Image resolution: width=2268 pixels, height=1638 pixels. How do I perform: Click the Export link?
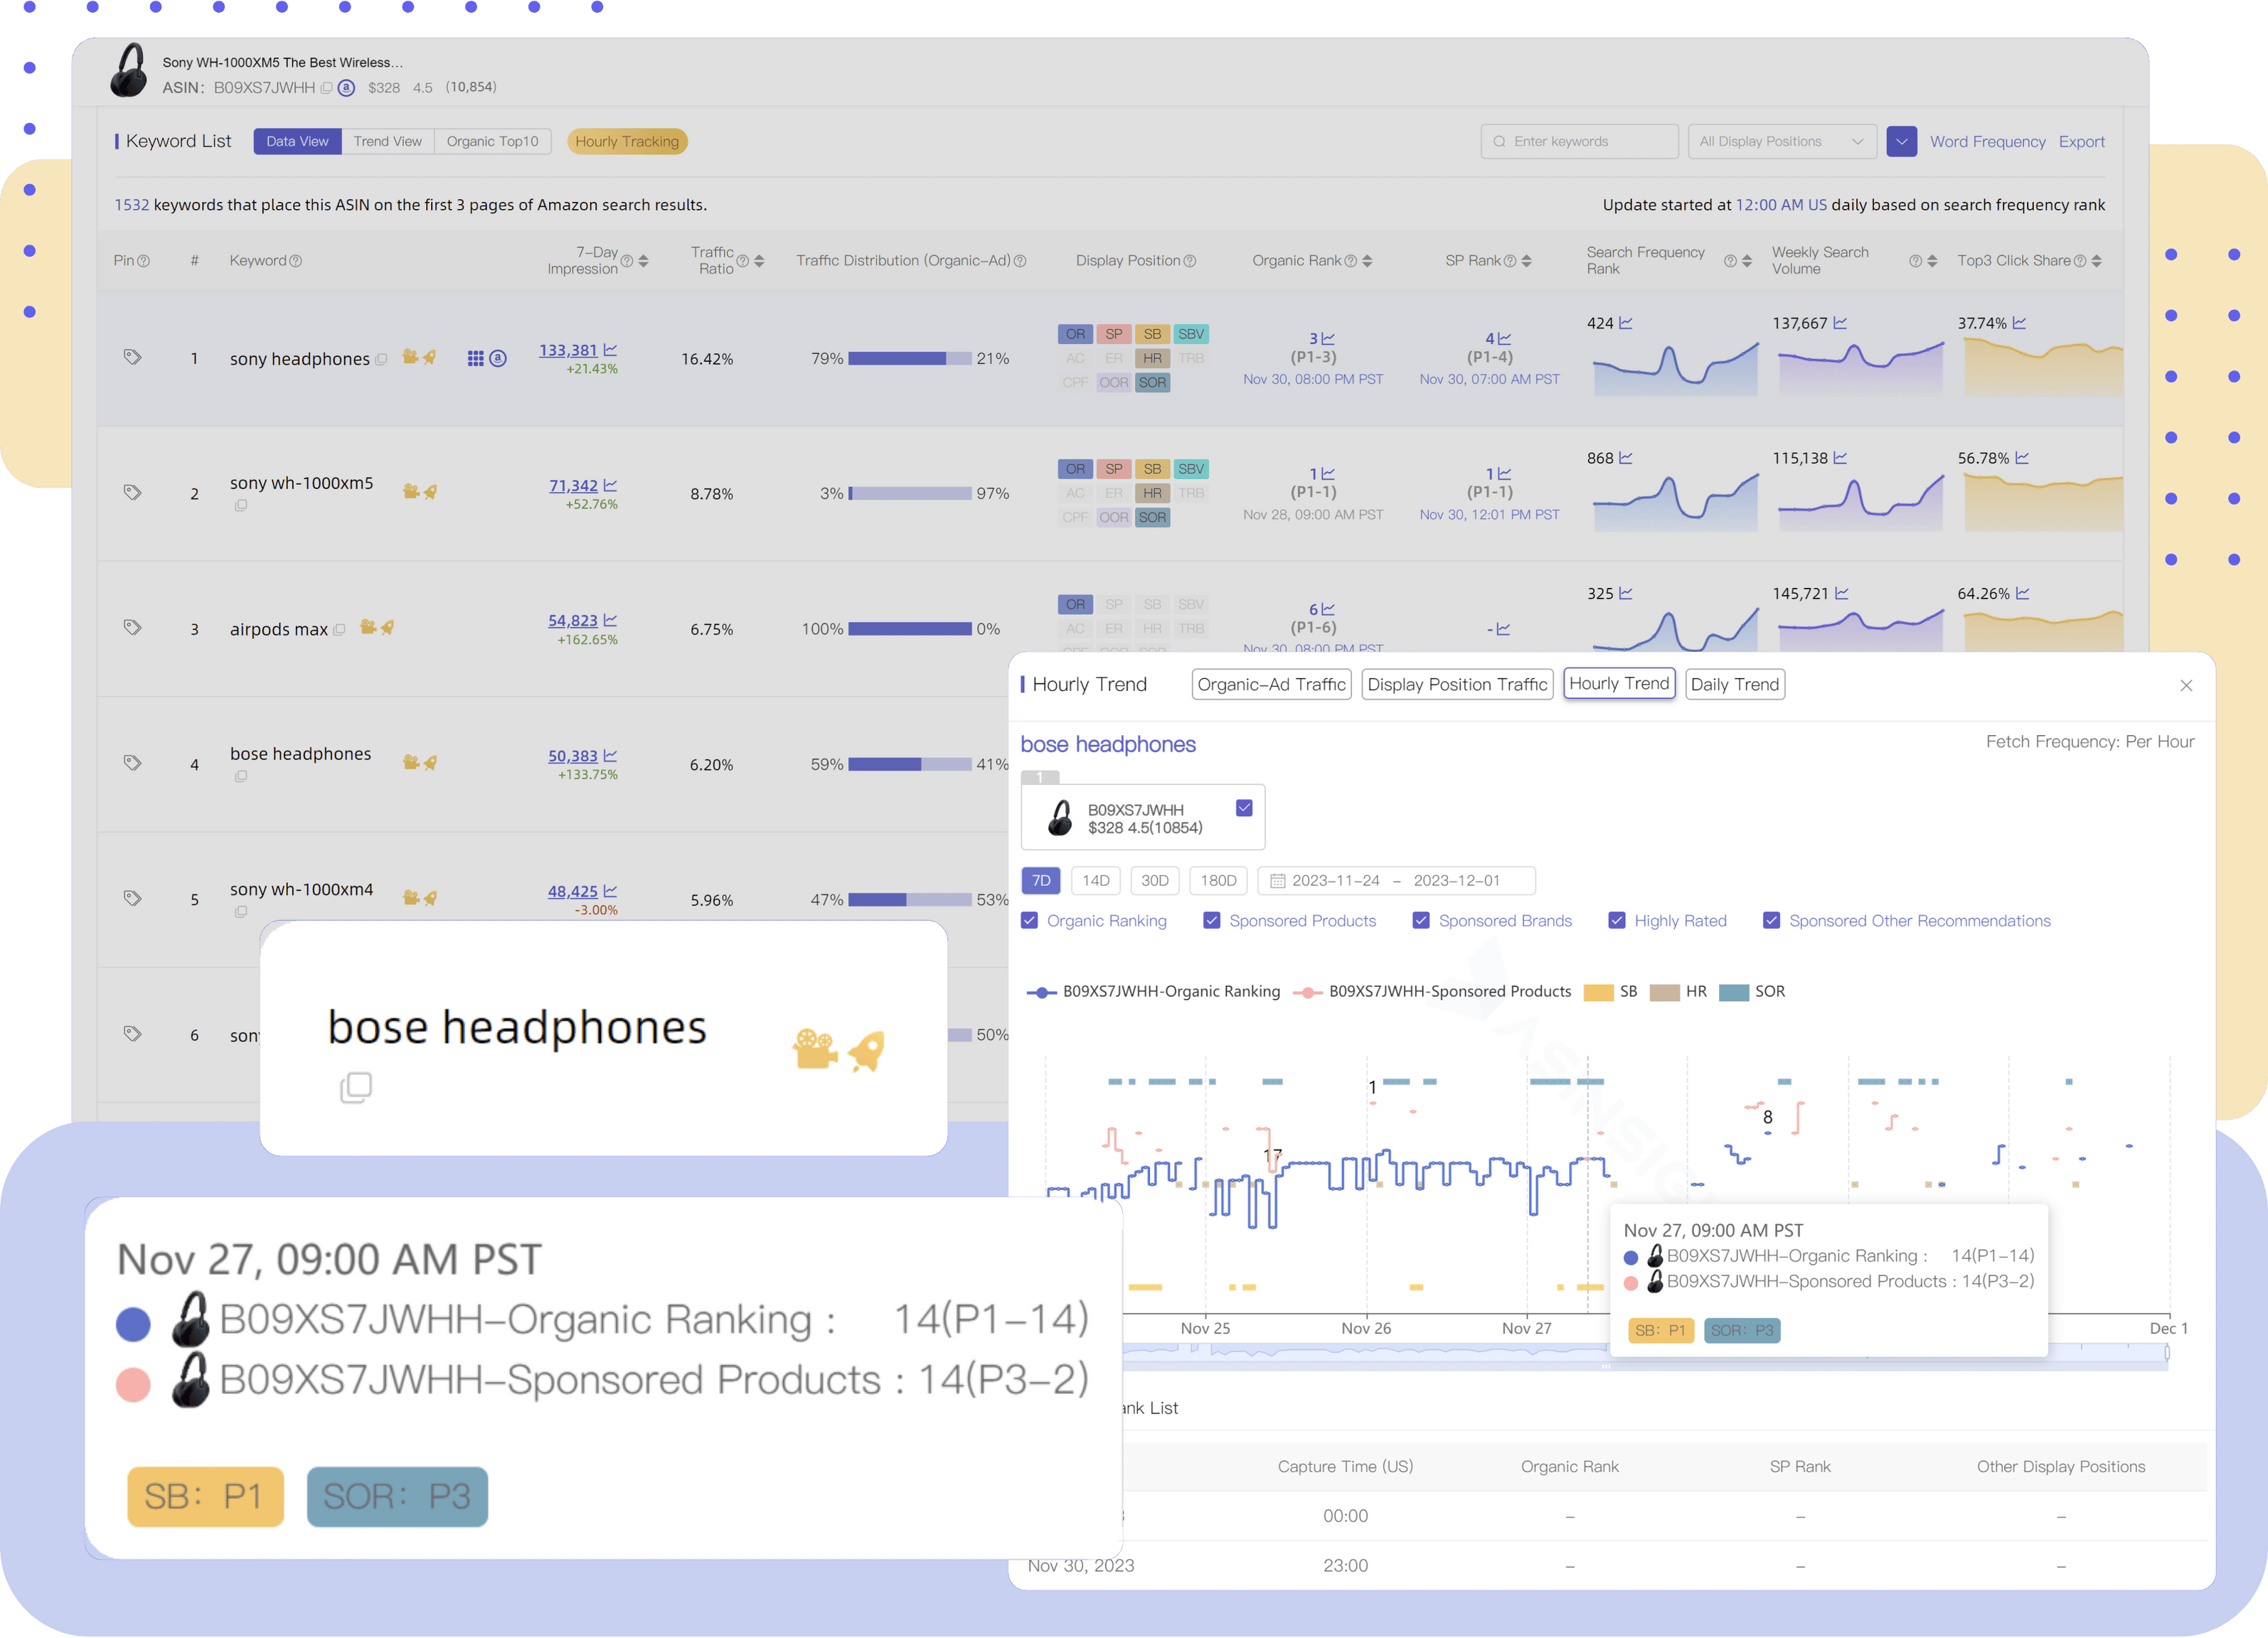coord(2081,142)
